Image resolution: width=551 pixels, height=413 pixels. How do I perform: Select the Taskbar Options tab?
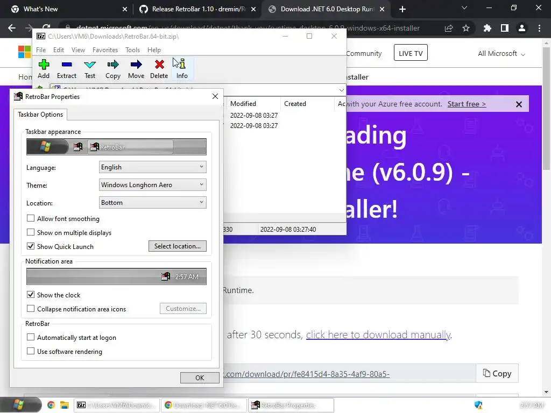[40, 115]
